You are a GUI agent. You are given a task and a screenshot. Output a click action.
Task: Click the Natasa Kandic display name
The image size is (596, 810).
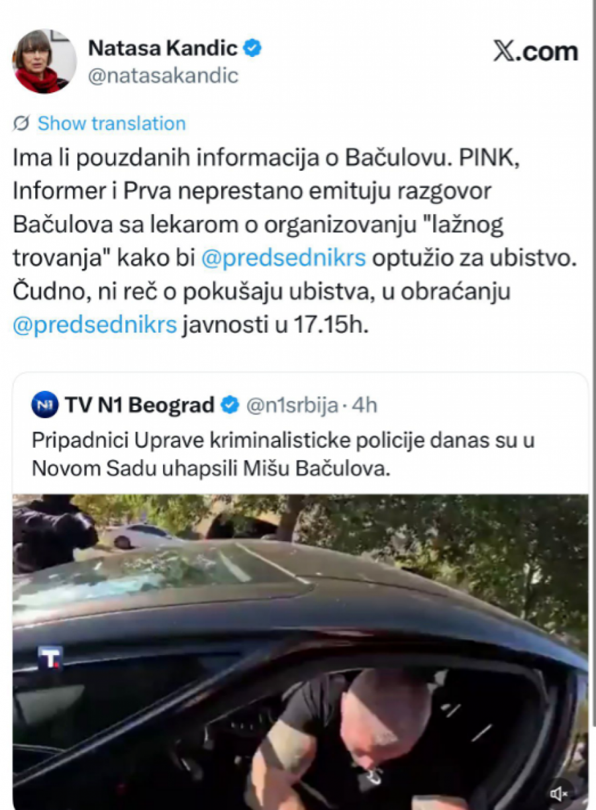(163, 48)
